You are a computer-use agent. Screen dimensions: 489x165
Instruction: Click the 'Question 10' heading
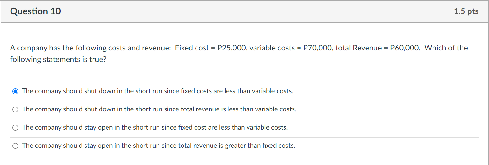coord(35,11)
